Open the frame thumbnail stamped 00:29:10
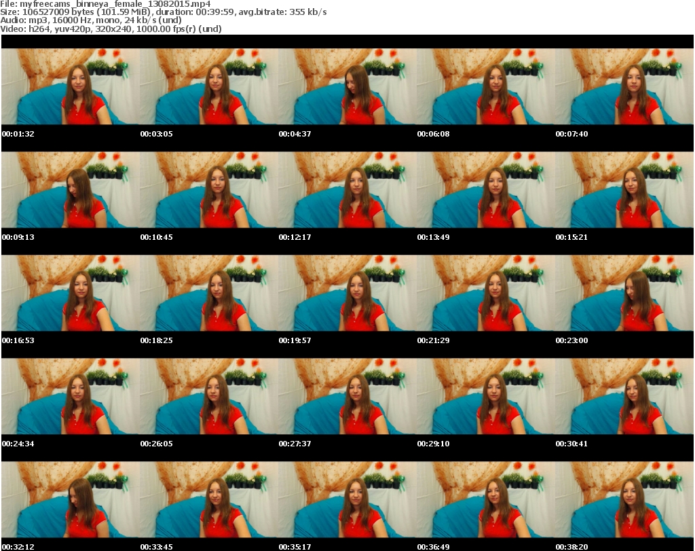The image size is (695, 551). [x=486, y=396]
